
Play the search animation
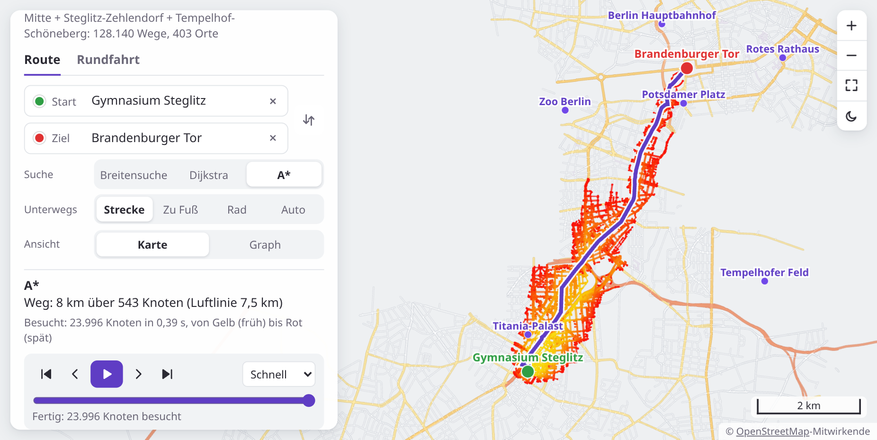107,374
